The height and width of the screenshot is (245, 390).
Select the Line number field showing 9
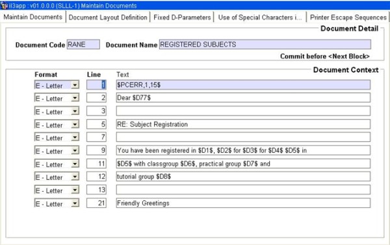(x=96, y=150)
